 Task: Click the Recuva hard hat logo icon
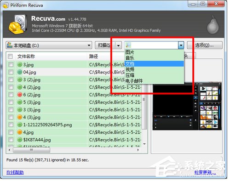tap(17, 24)
